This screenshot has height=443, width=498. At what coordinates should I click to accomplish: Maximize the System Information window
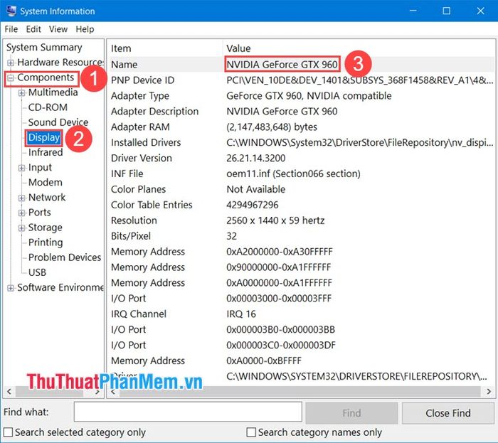click(446, 11)
